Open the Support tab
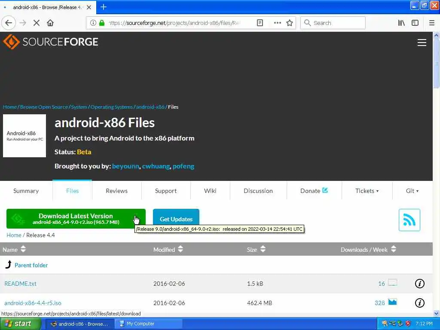This screenshot has width=440, height=330. pyautogui.click(x=166, y=191)
